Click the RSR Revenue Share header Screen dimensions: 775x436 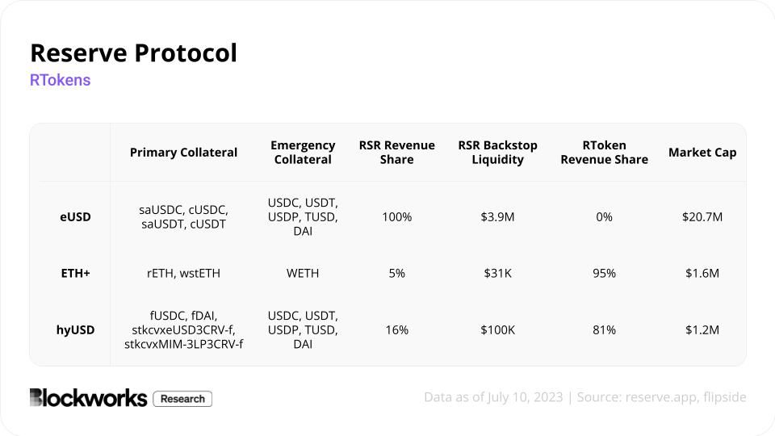(x=397, y=153)
